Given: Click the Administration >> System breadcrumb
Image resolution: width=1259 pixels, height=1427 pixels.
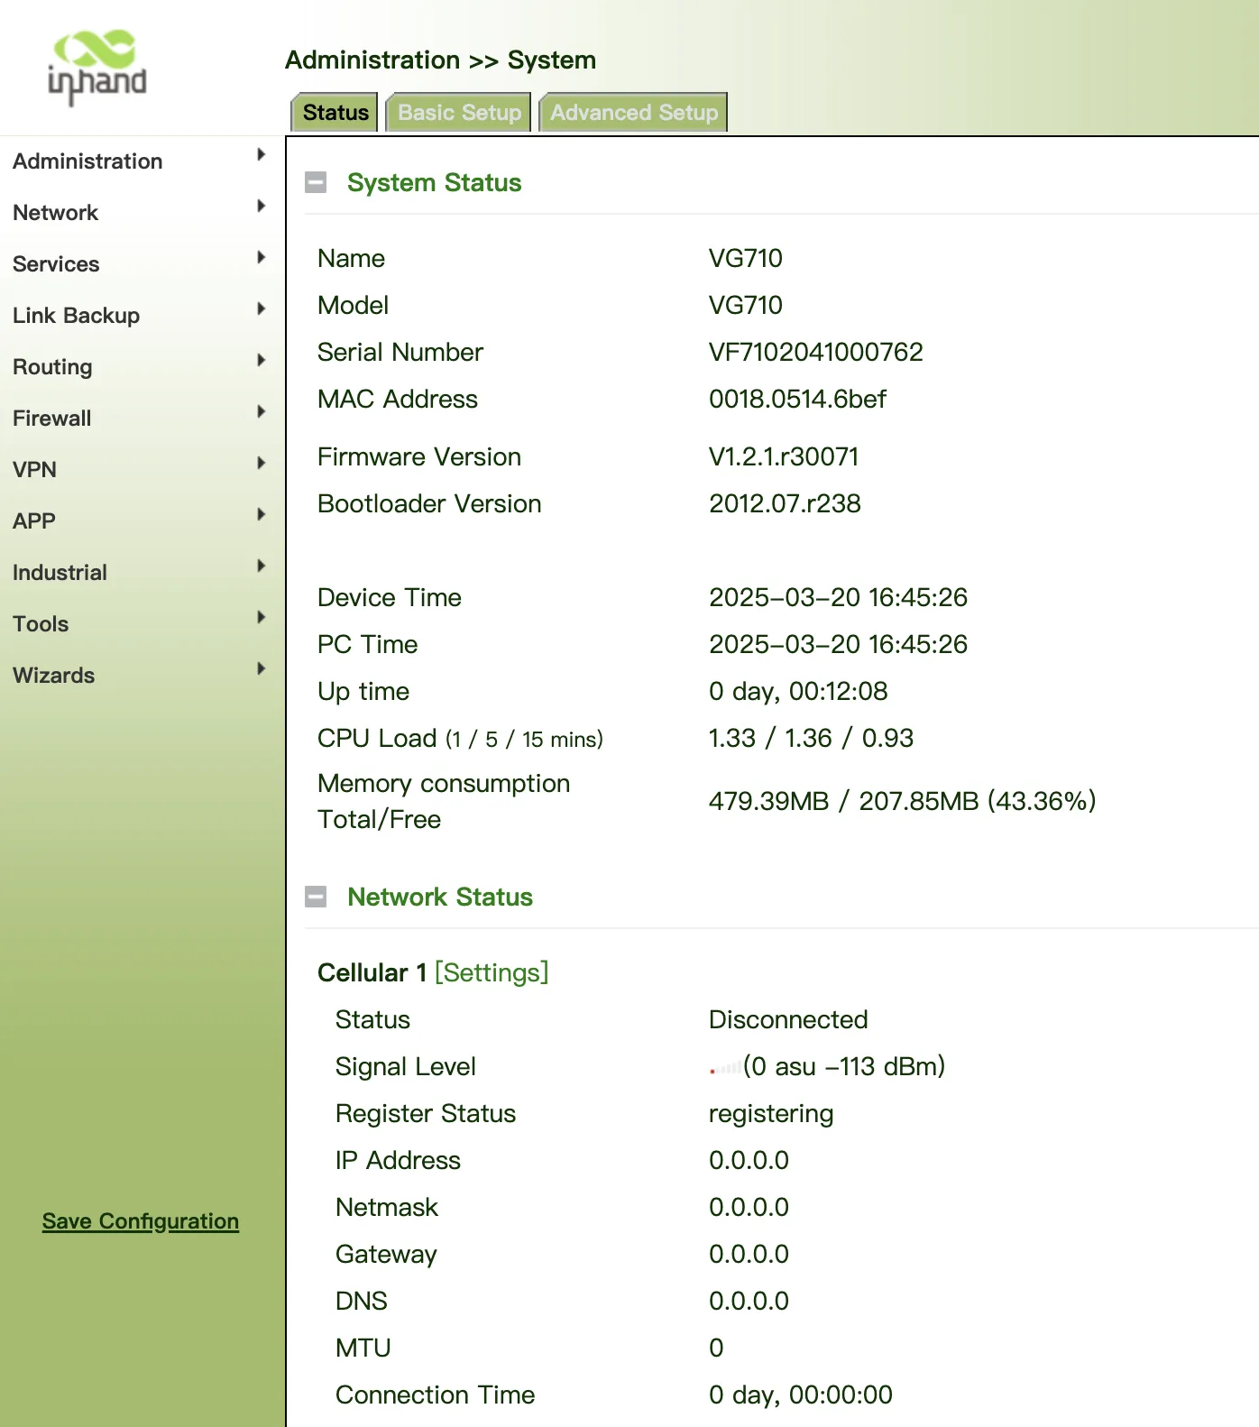Looking at the screenshot, I should [x=440, y=60].
